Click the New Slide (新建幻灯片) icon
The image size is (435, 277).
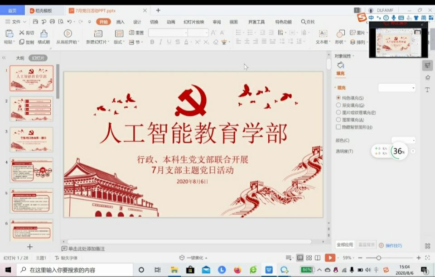pos(98,34)
